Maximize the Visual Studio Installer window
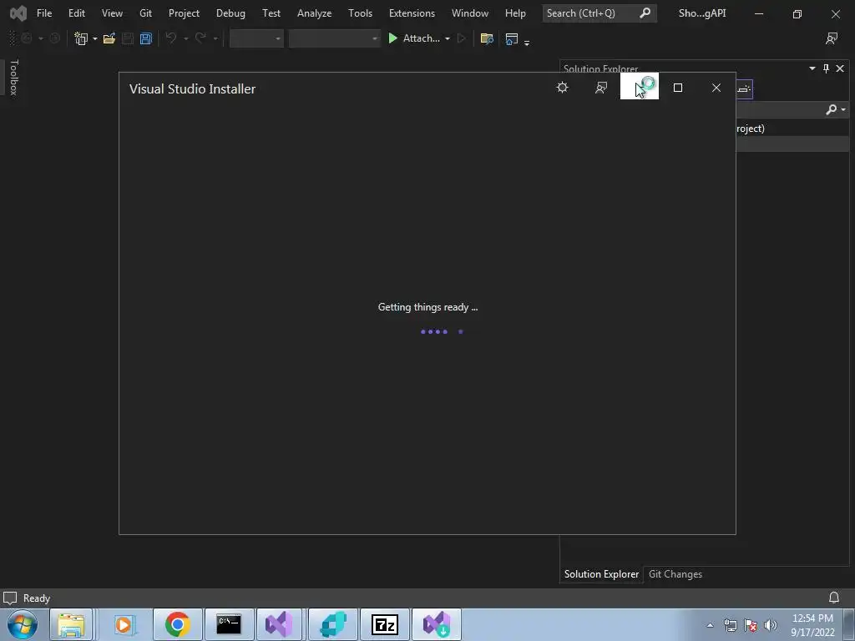Image resolution: width=855 pixels, height=641 pixels. [678, 87]
